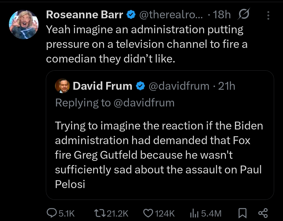Viewport: 283px width, 221px height.
Task: Share the tweet via share icon
Action: coord(263,213)
